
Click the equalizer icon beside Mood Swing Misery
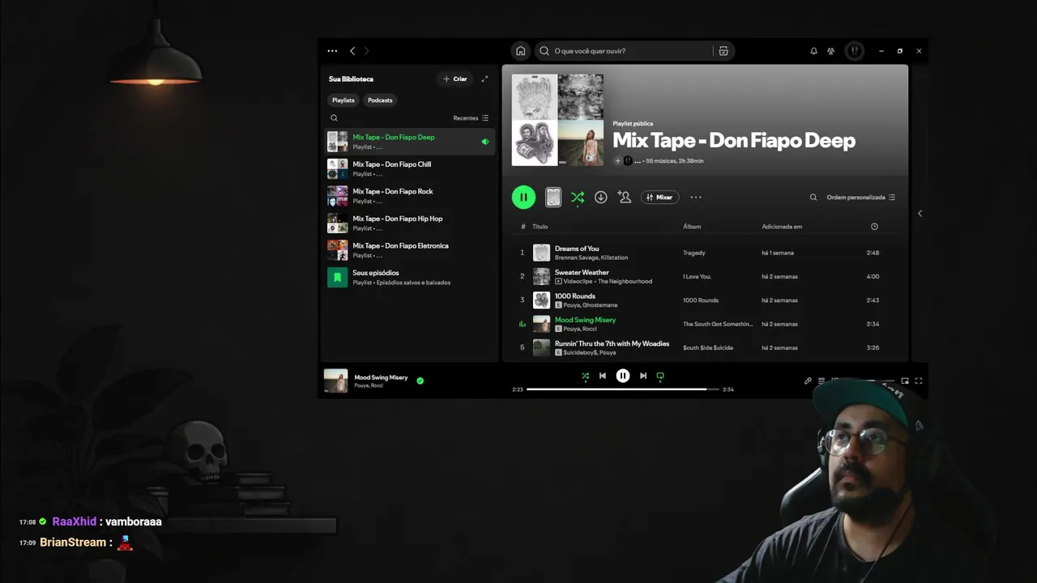point(523,324)
